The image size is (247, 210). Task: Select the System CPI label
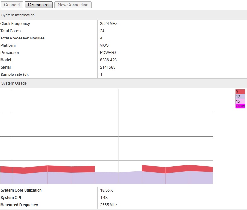(11, 198)
